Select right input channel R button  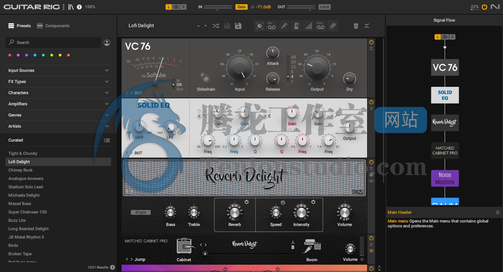click(184, 7)
